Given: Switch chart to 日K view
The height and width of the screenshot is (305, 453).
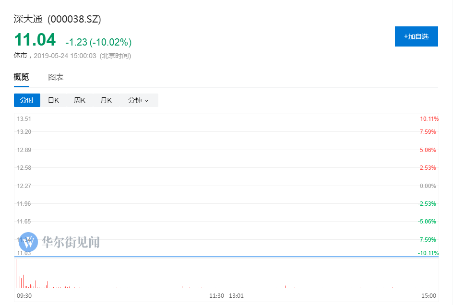Looking at the screenshot, I should point(53,100).
